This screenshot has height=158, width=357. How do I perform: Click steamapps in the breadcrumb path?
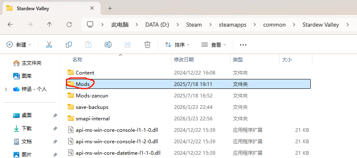coord(233,25)
